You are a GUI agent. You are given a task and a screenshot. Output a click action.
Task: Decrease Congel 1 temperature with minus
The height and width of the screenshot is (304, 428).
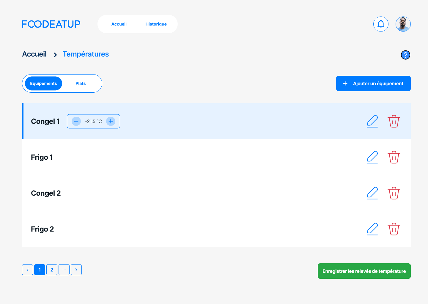pos(76,121)
